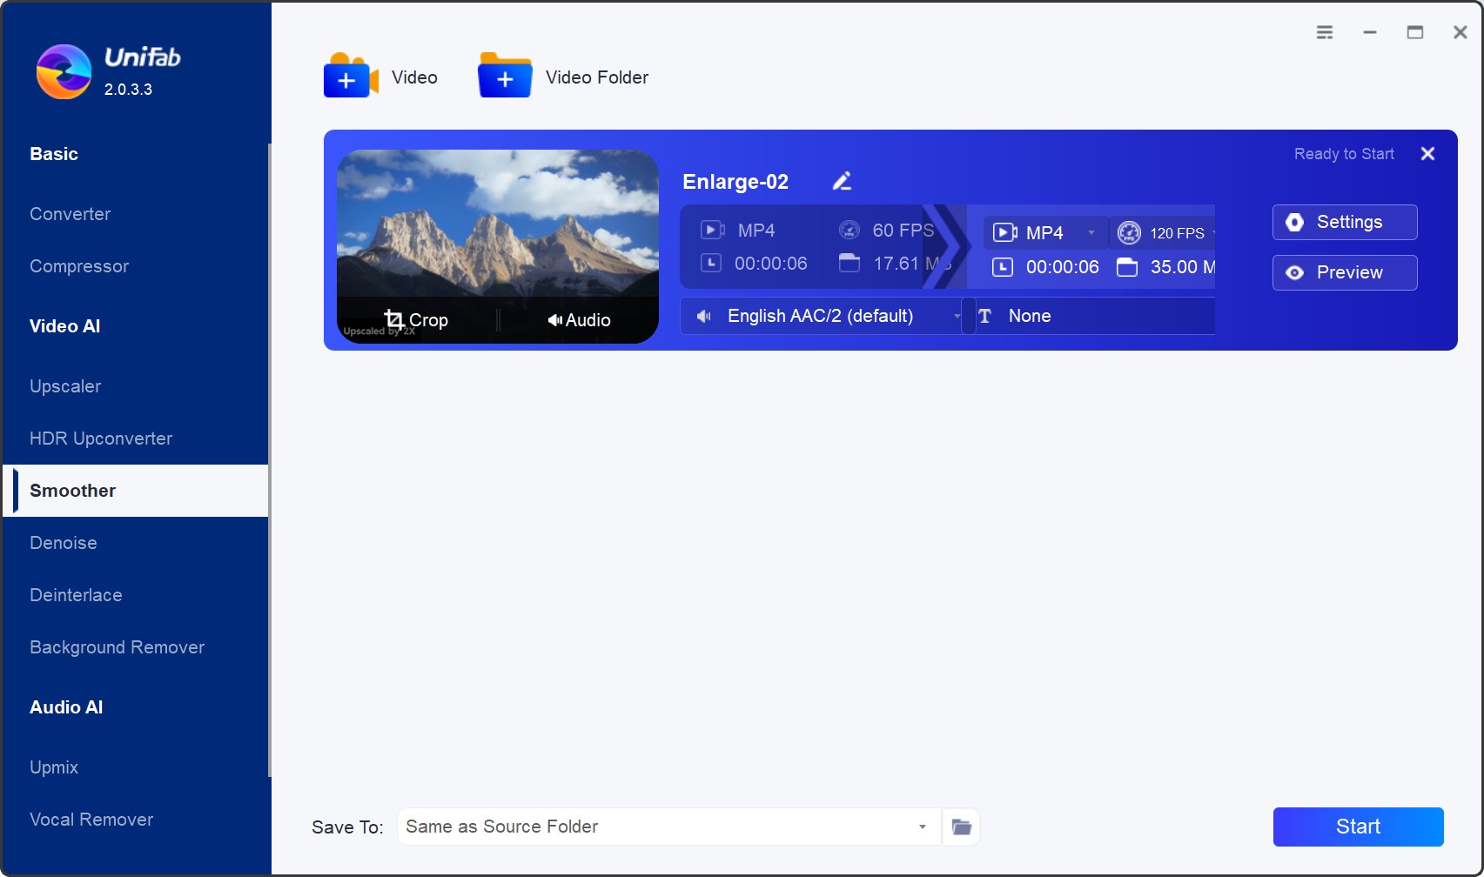Add files via the Video Folder icon
The height and width of the screenshot is (877, 1484).
504,77
